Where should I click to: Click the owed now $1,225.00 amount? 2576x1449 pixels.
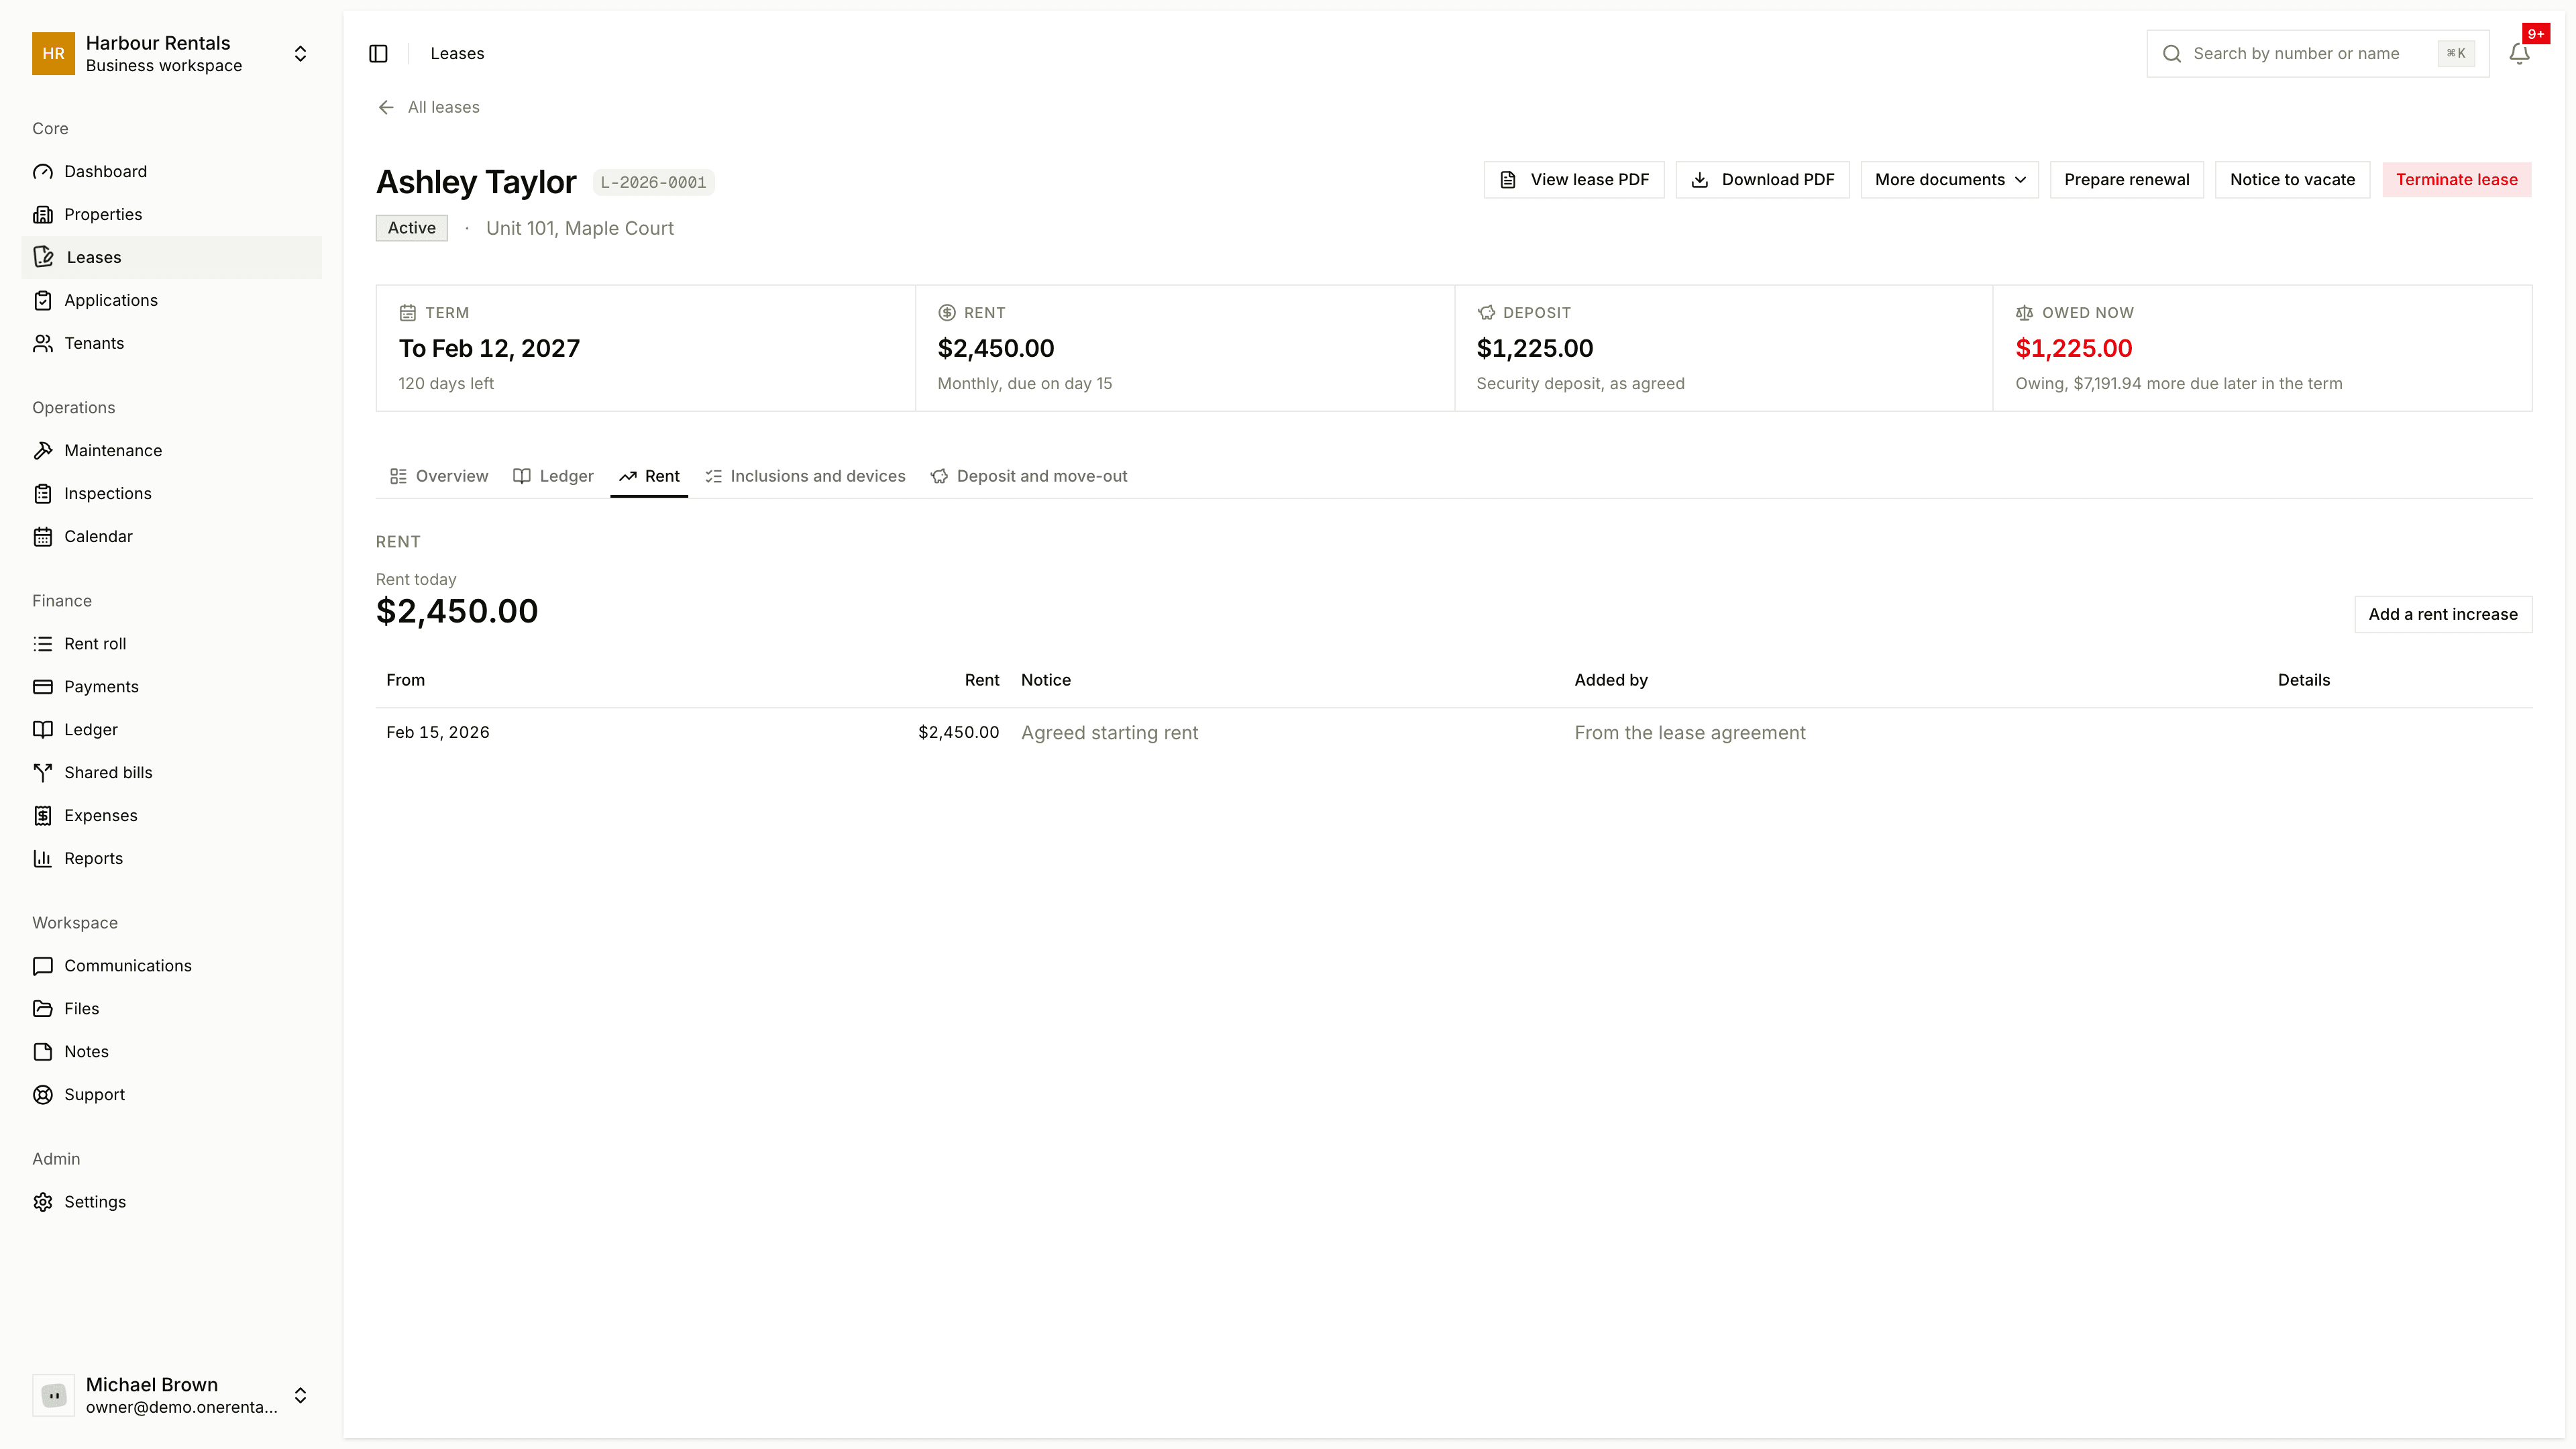[2073, 349]
